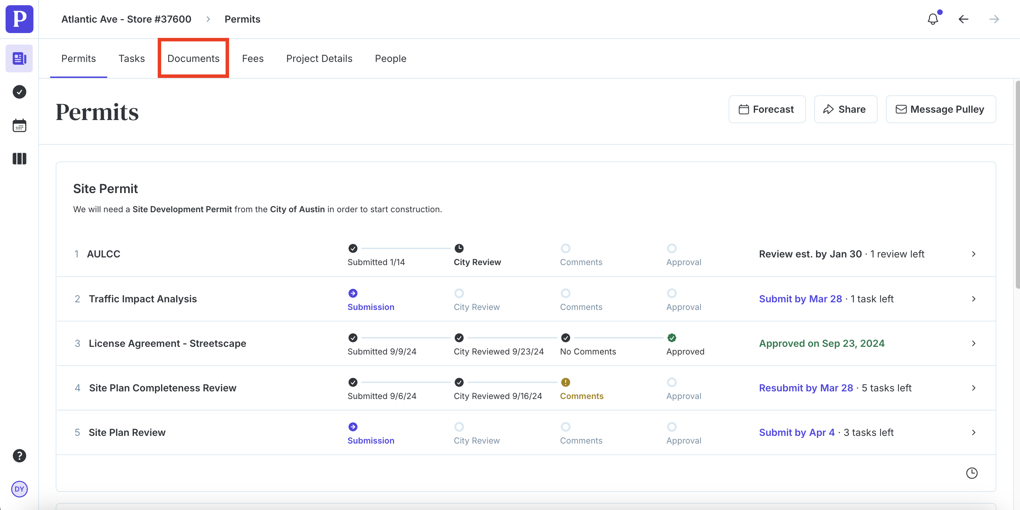This screenshot has width=1020, height=510.
Task: Click the Forecast button
Action: coord(767,109)
